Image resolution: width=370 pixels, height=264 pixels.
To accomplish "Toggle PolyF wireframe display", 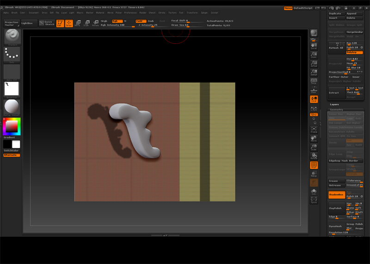I will 314,165.
